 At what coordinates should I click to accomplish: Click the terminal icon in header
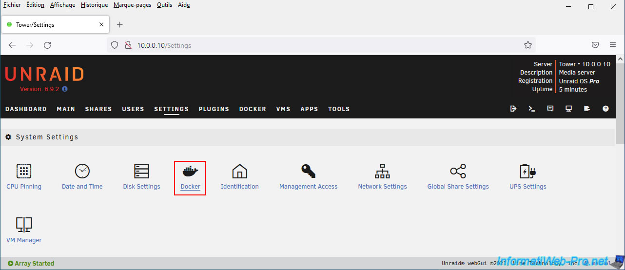click(532, 109)
